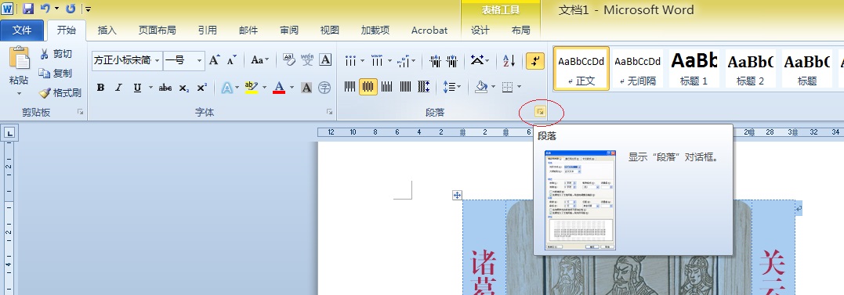Open the 文件 (File) tab

coord(22,30)
